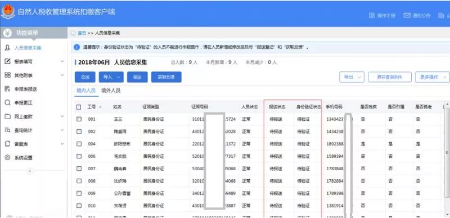Click the 2018年06月 人员信息采集 heading
The width and height of the screenshot is (450, 218).
[112, 62]
